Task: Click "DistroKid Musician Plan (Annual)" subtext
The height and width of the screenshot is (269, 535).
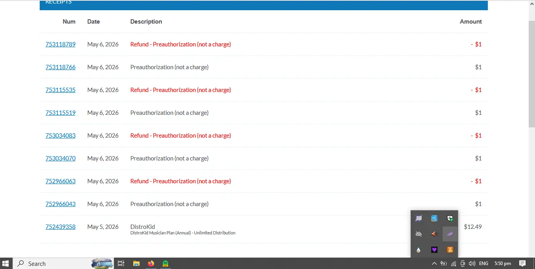Action: tap(183, 233)
